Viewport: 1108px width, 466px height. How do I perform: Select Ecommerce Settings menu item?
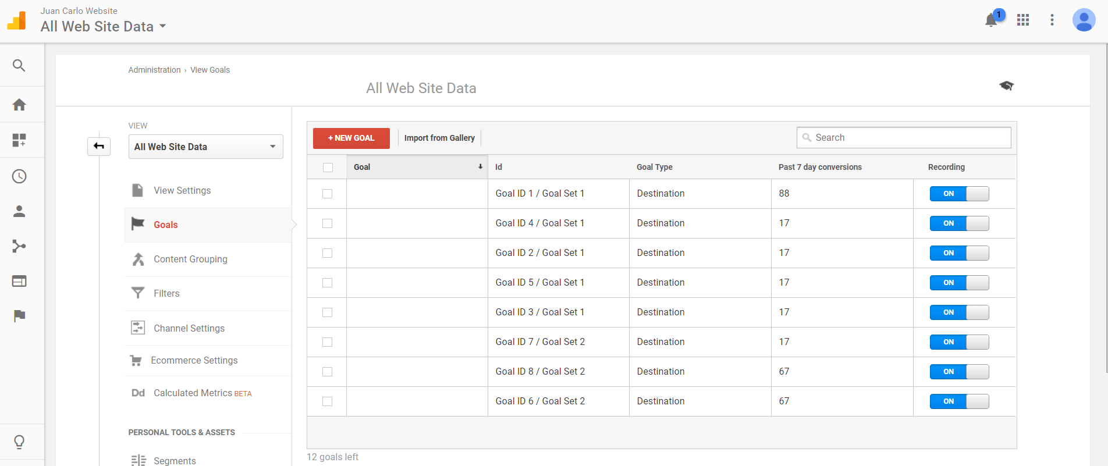(194, 361)
